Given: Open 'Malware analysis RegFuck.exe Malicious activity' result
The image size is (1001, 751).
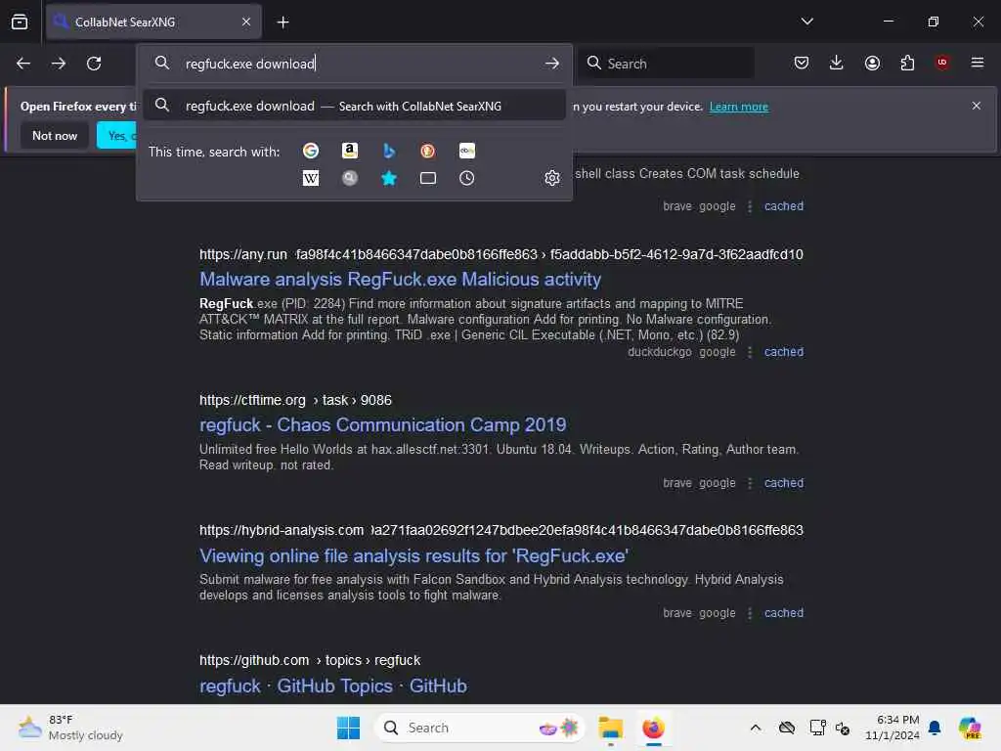Looking at the screenshot, I should (x=400, y=279).
